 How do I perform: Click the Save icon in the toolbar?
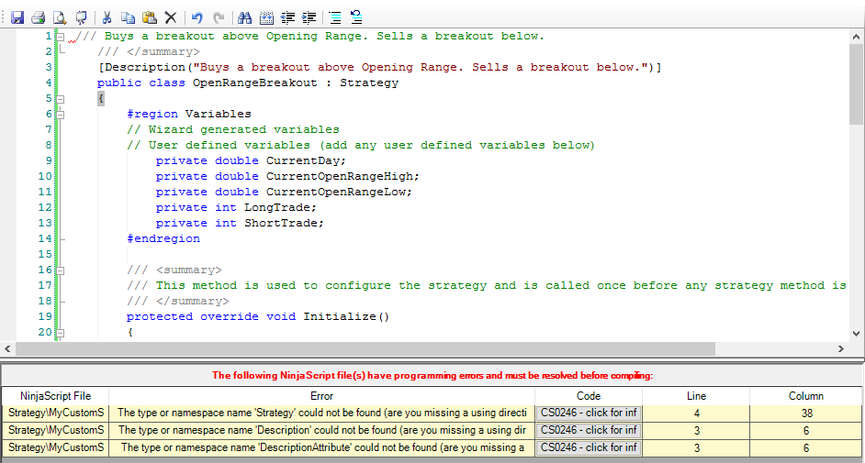17,17
